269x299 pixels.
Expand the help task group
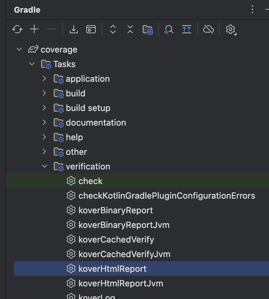pyautogui.click(x=44, y=137)
